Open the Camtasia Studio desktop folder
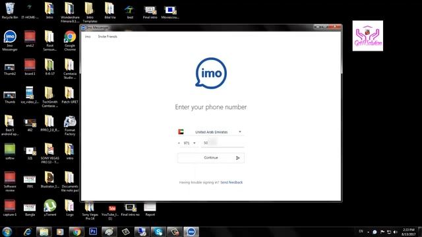The width and height of the screenshot is (422, 237). point(70,69)
